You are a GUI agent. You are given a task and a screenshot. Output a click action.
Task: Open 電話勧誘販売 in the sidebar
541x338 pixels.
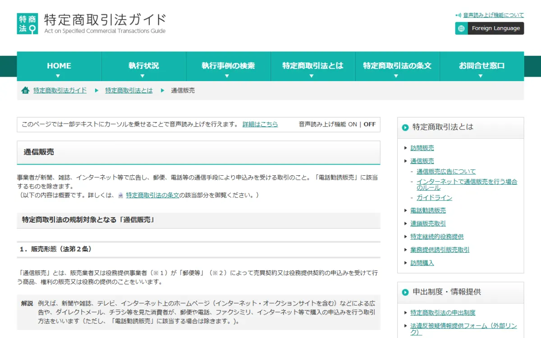[428, 210]
